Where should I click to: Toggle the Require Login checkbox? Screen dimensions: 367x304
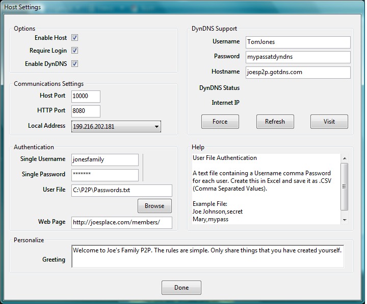pyautogui.click(x=74, y=51)
